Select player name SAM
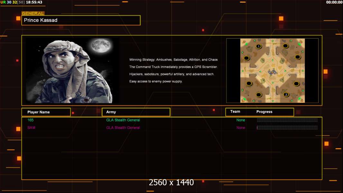The height and width of the screenshot is (193, 343). pyautogui.click(x=31, y=128)
